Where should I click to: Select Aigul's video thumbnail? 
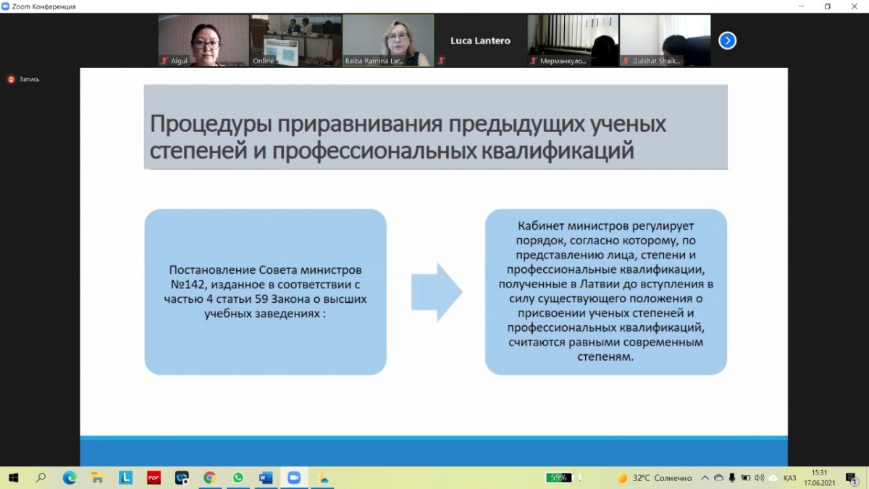click(203, 41)
